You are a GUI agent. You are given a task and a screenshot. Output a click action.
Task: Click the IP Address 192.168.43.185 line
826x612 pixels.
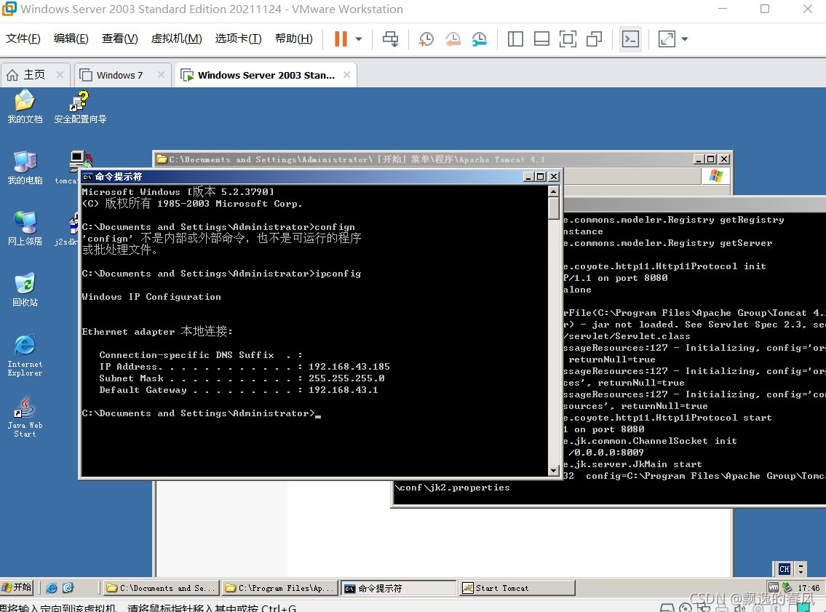245,367
